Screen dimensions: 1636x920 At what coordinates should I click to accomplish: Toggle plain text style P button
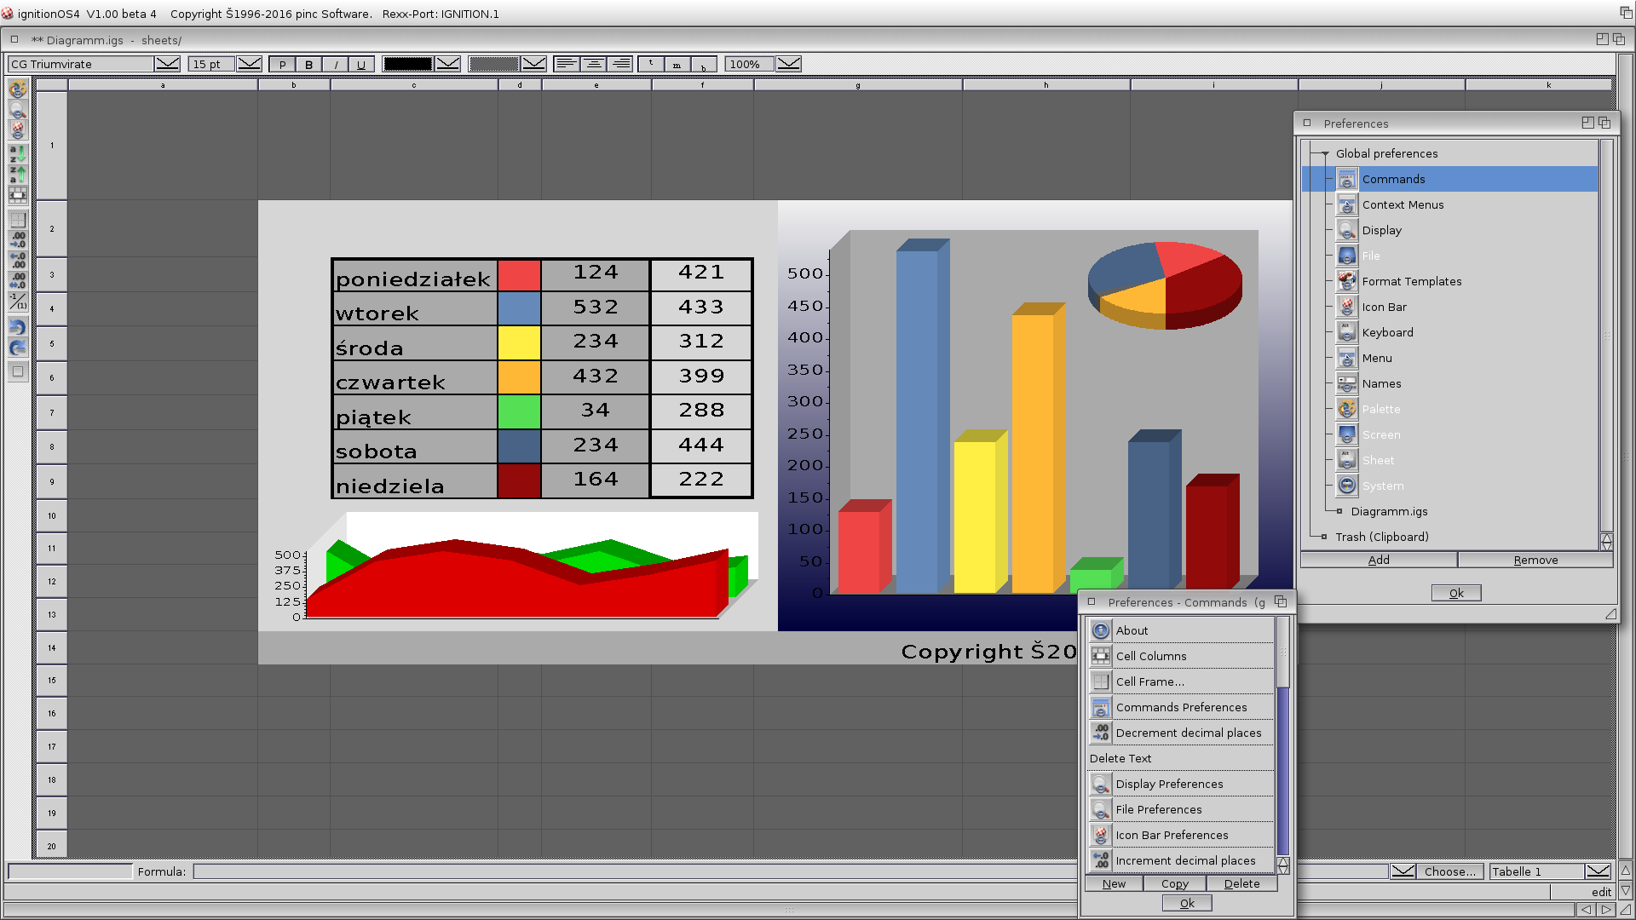pos(282,64)
